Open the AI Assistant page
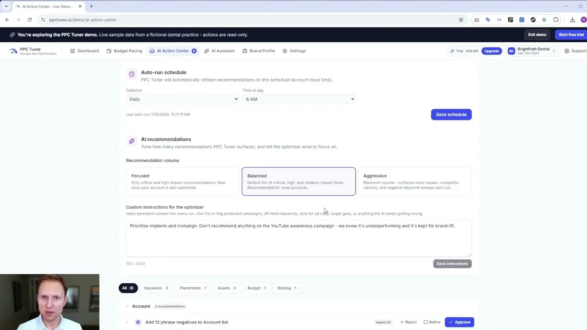This screenshot has height=330, width=587. tap(219, 51)
